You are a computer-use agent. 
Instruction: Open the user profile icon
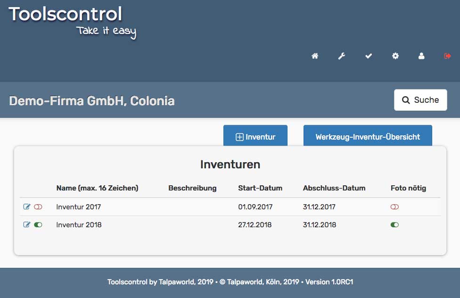click(421, 56)
